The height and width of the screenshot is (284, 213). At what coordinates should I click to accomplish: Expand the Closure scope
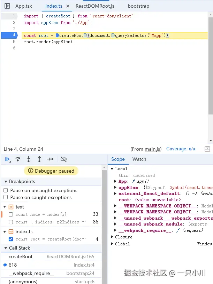tap(112, 237)
